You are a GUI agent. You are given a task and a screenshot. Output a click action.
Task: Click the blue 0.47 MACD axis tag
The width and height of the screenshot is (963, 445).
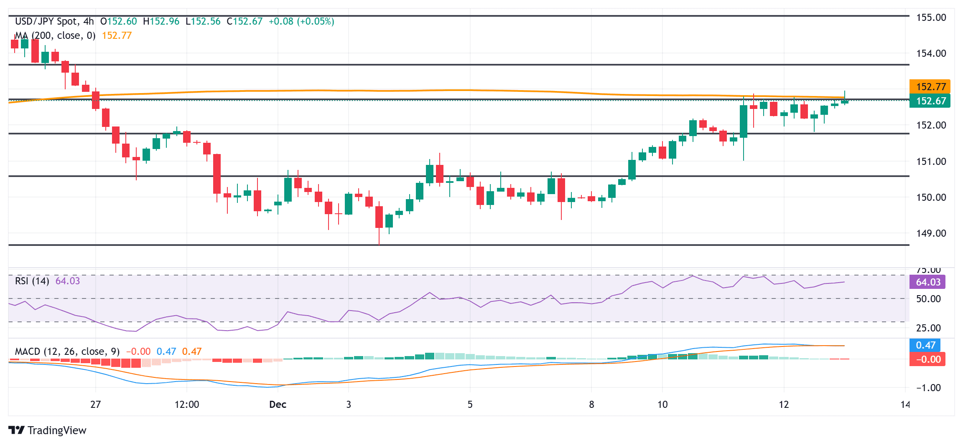click(925, 345)
